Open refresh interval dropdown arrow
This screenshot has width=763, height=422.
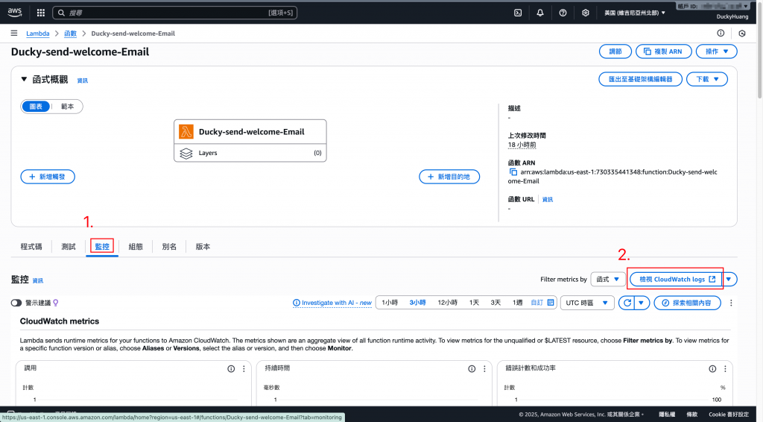[x=642, y=303]
